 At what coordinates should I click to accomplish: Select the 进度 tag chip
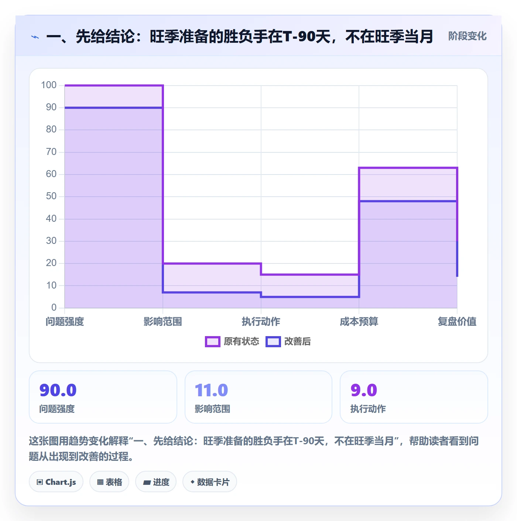click(x=156, y=482)
